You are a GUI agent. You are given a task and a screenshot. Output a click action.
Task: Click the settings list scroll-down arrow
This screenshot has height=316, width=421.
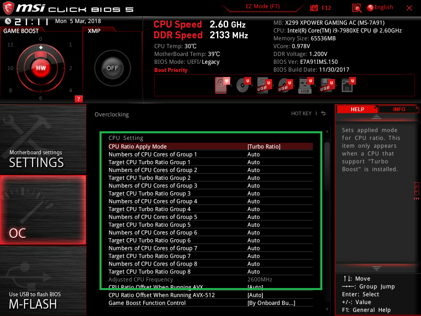point(327,309)
